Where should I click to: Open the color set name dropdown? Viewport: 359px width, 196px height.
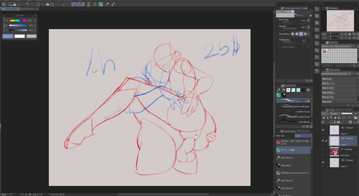coord(336,46)
